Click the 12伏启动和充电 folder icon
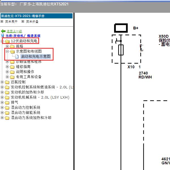 [7, 41]
